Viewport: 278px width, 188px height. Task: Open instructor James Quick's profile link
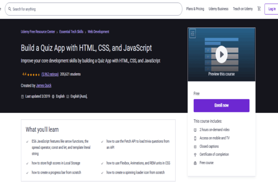click(x=44, y=86)
